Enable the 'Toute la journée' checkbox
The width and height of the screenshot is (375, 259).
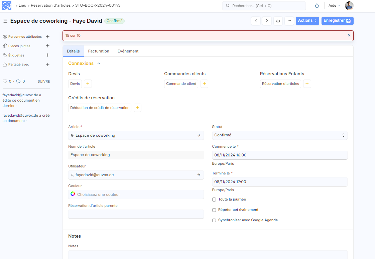pyautogui.click(x=214, y=200)
